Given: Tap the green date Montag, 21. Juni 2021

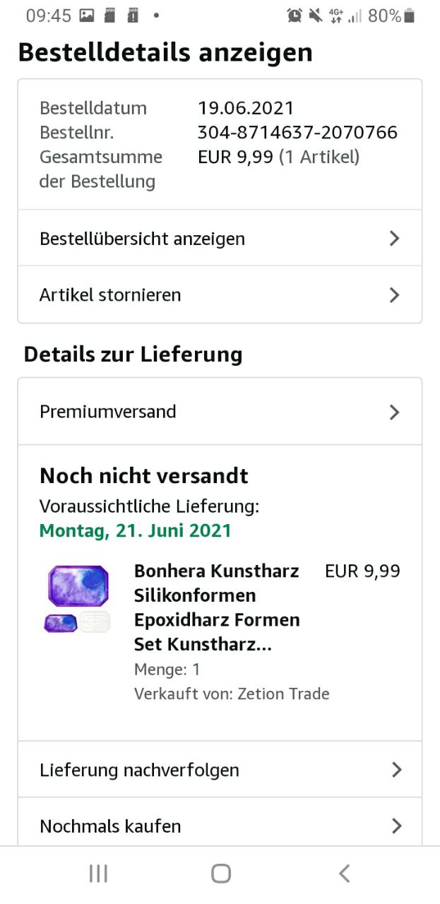Looking at the screenshot, I should click(136, 530).
